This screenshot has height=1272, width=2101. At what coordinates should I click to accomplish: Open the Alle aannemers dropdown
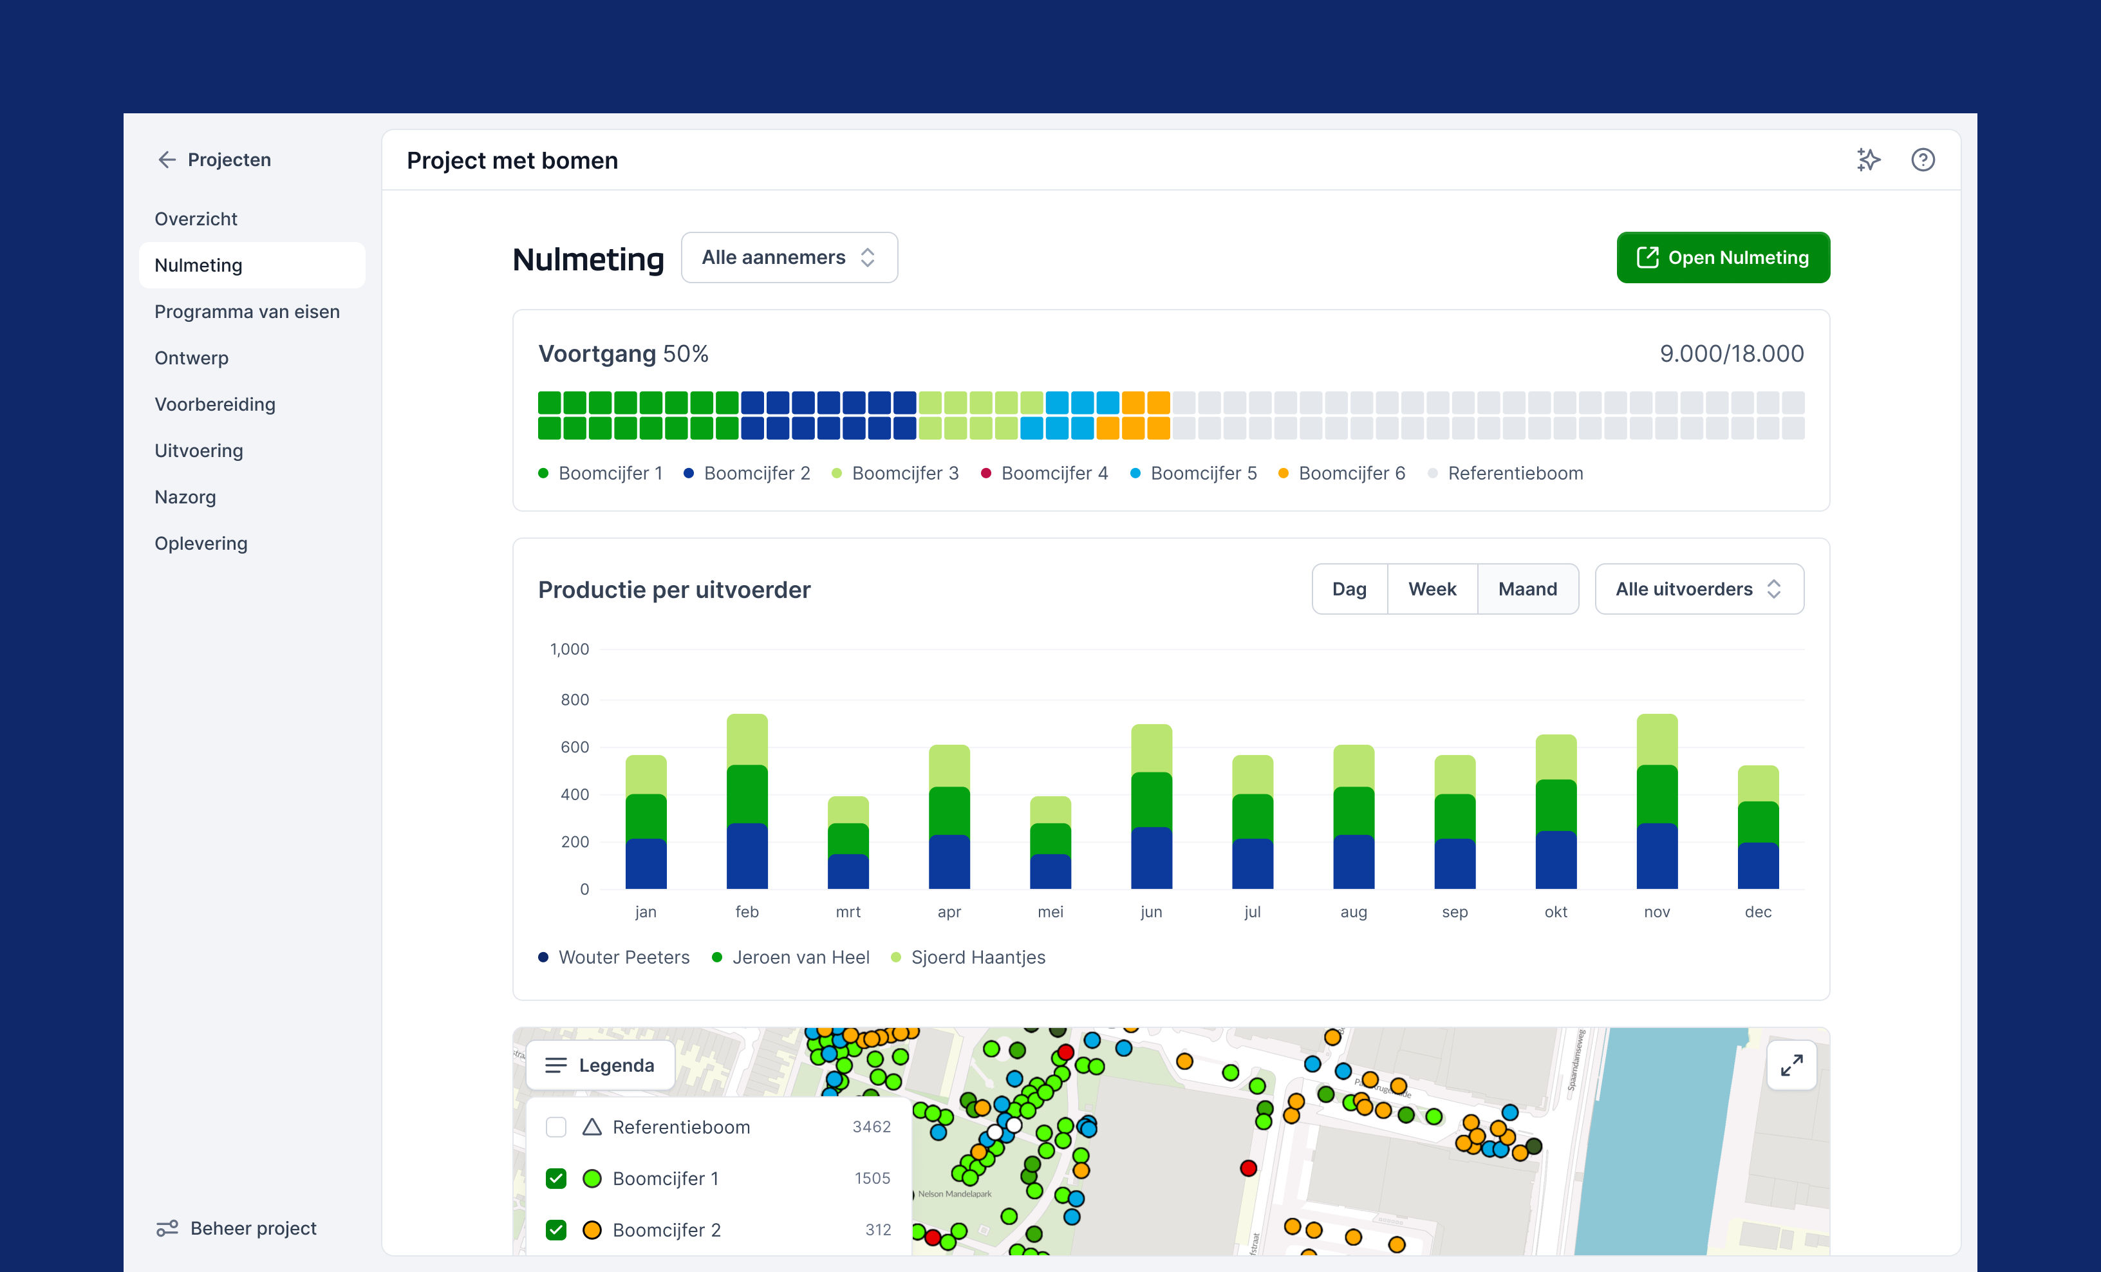789,257
